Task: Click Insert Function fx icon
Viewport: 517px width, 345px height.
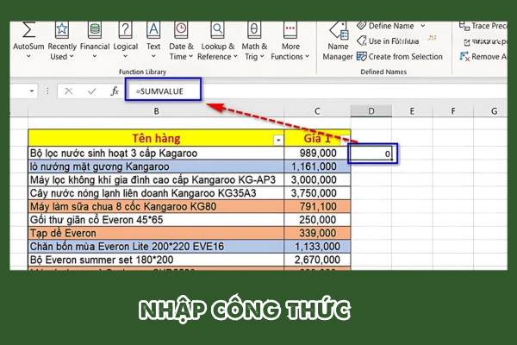Action: click(115, 91)
